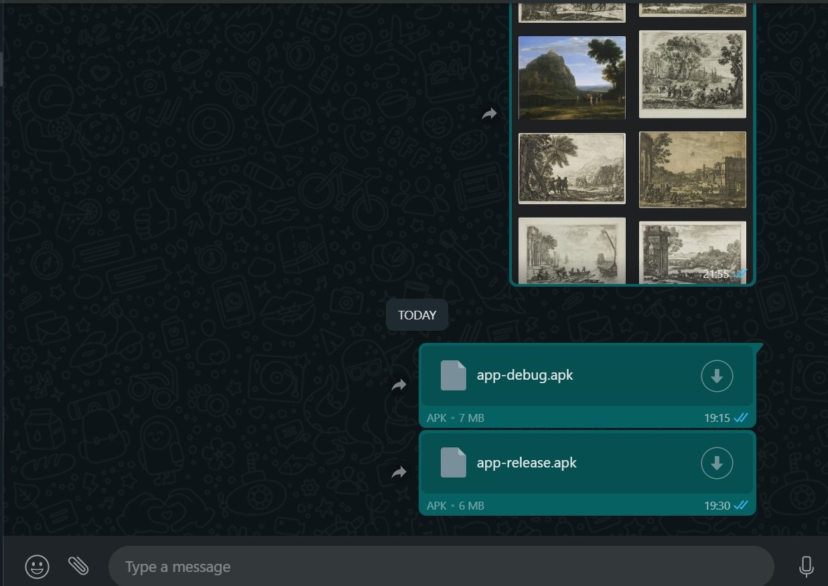Image resolution: width=828 pixels, height=586 pixels.
Task: Forward the image album message
Action: coord(490,114)
